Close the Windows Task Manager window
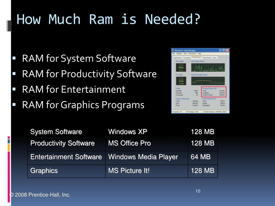Screen dimensions: 275x206 [x=227, y=50]
